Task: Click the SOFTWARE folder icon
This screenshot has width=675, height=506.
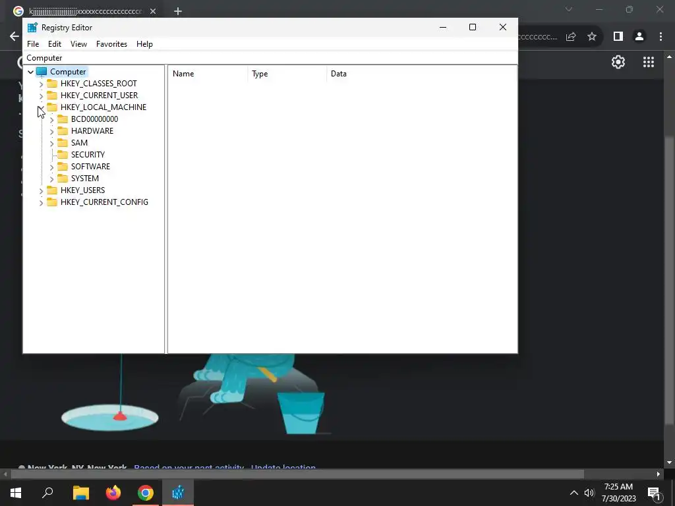Action: [x=63, y=167]
